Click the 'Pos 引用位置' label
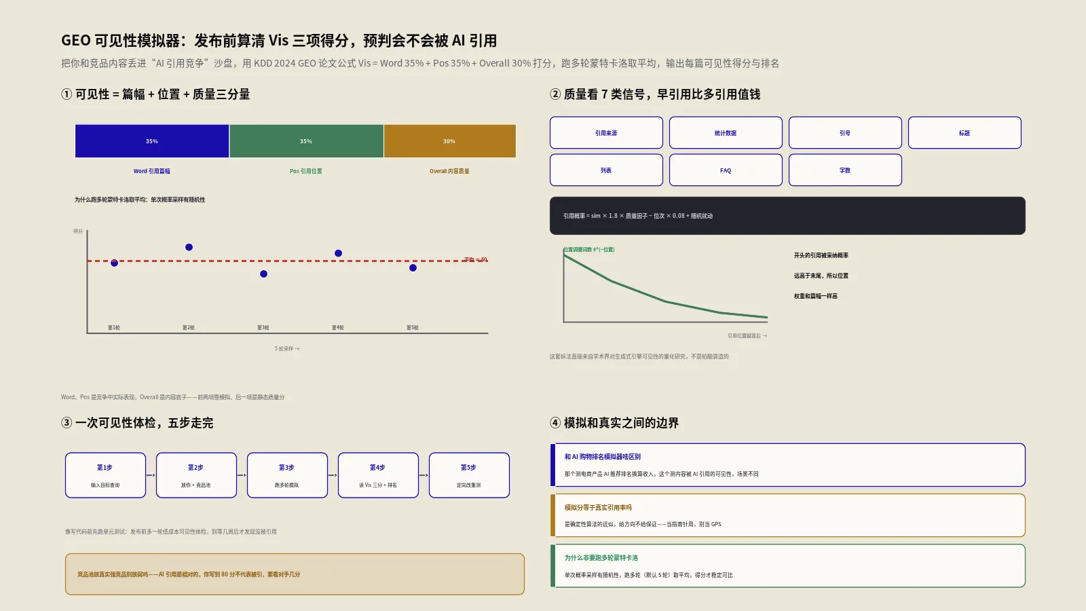Screen dimensions: 1086x611 [306, 171]
